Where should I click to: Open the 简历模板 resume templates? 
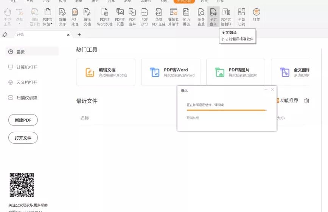pyautogui.click(x=186, y=17)
